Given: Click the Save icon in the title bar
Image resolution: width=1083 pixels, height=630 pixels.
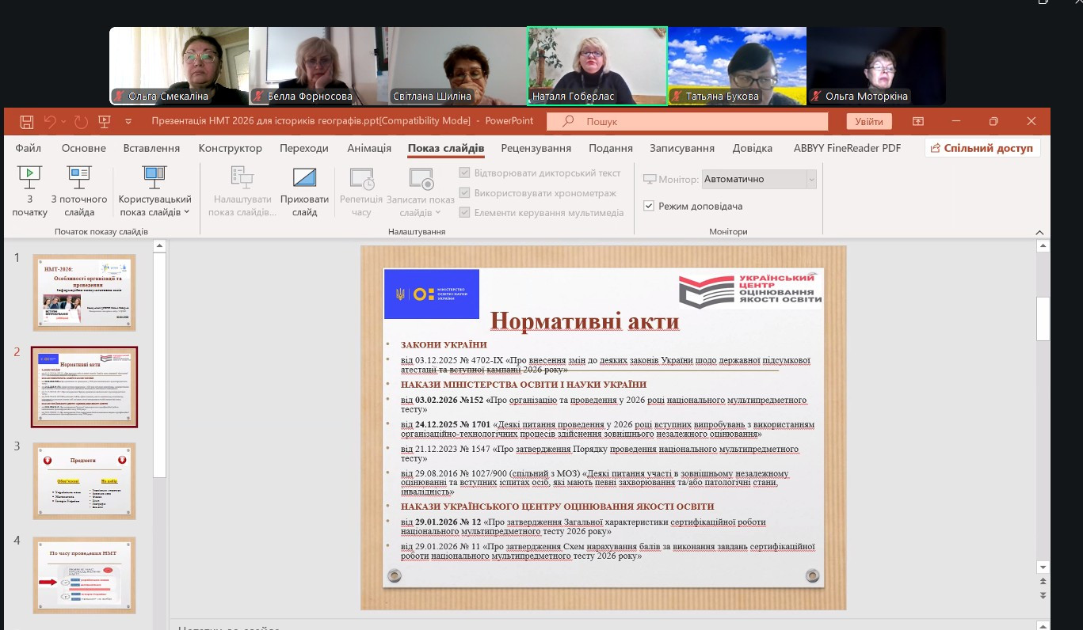Looking at the screenshot, I should click(x=26, y=122).
